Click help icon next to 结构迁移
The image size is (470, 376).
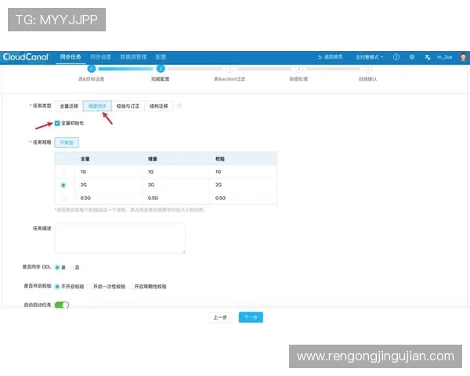click(x=179, y=106)
